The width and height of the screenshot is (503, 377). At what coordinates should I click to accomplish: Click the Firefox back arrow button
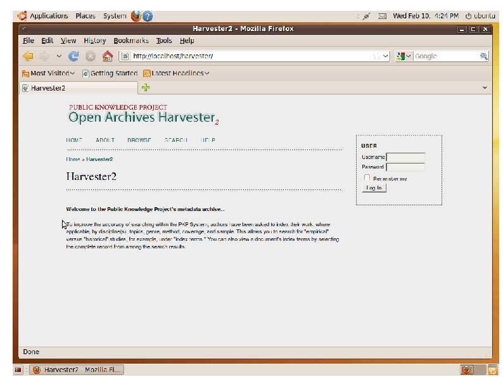pos(29,56)
